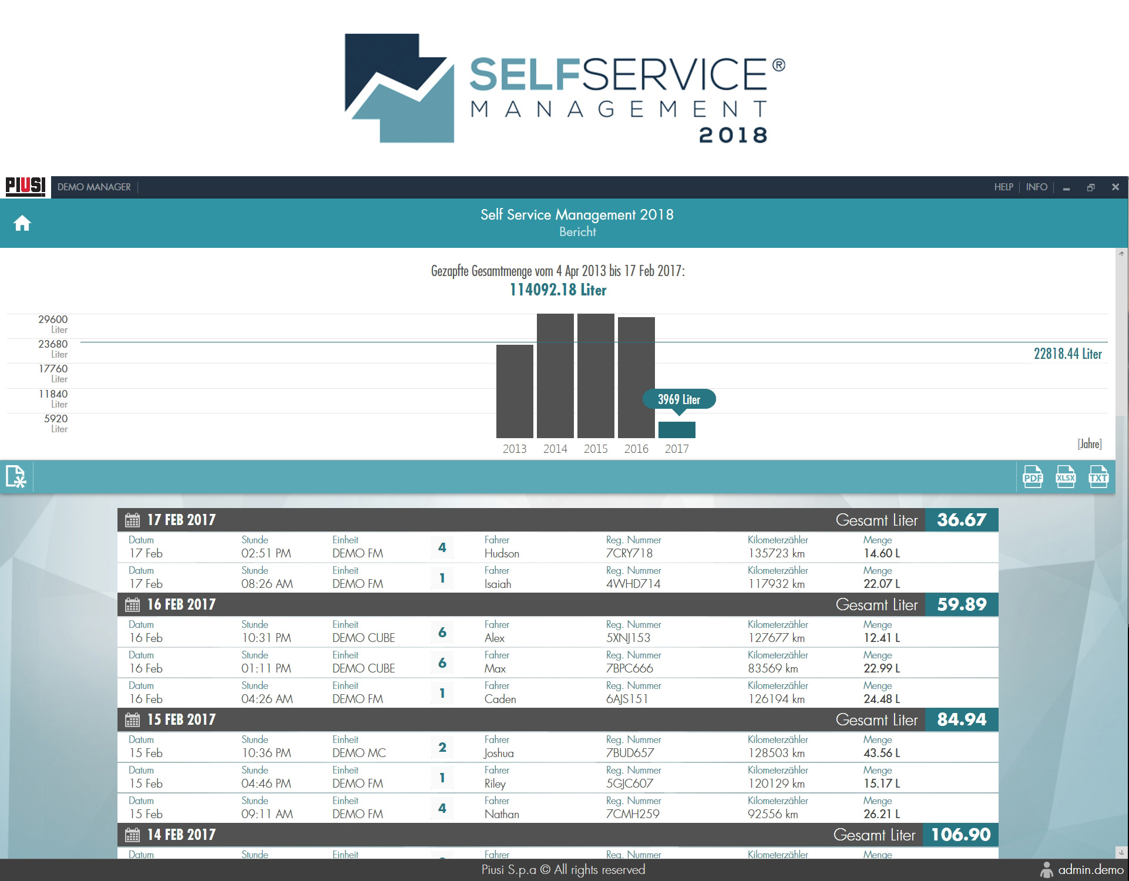Screen dimensions: 1129x881
Task: Click scrollbar down arrow
Action: point(1121,852)
